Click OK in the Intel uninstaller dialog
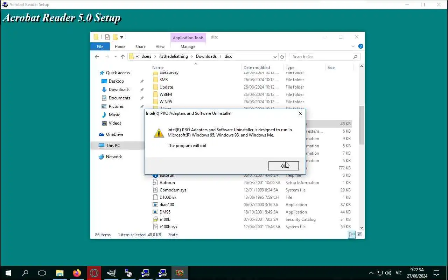This screenshot has height=280, width=448. point(283,166)
